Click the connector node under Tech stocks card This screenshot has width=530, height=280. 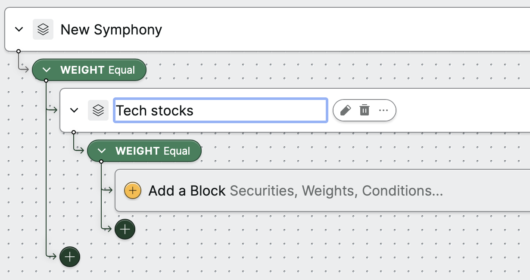point(74,132)
